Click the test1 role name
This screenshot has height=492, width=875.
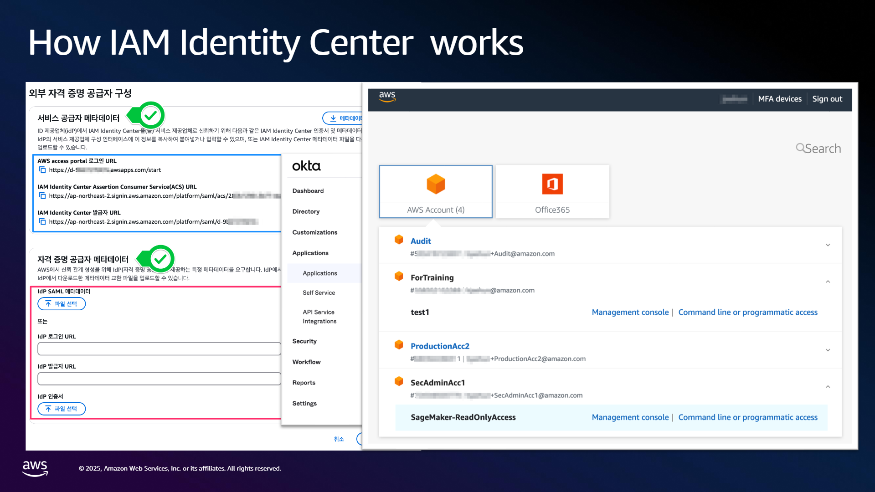click(x=420, y=313)
